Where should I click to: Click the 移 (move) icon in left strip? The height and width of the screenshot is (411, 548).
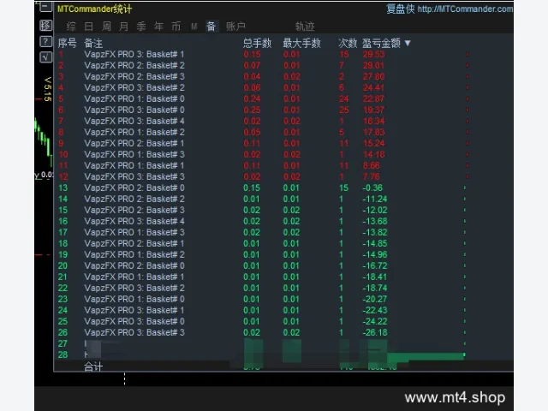(45, 25)
